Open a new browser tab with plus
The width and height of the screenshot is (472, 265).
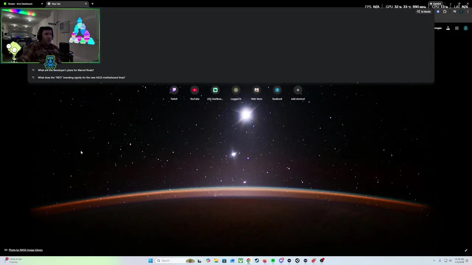(x=92, y=4)
